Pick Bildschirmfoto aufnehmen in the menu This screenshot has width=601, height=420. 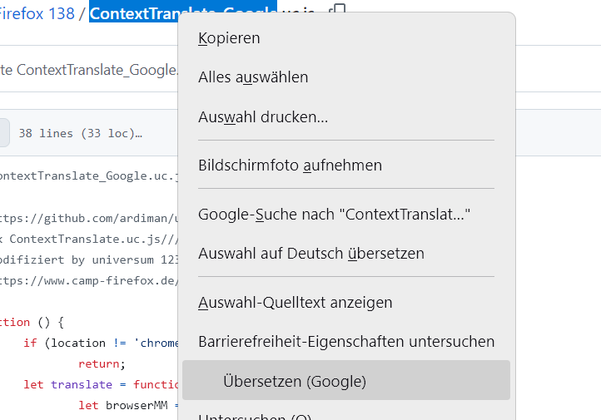click(290, 165)
